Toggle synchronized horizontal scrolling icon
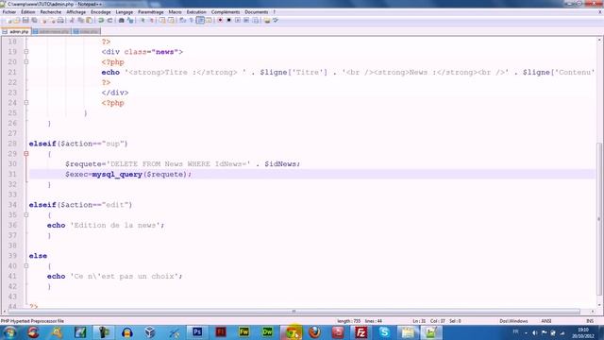The width and height of the screenshot is (604, 340). 171,20
